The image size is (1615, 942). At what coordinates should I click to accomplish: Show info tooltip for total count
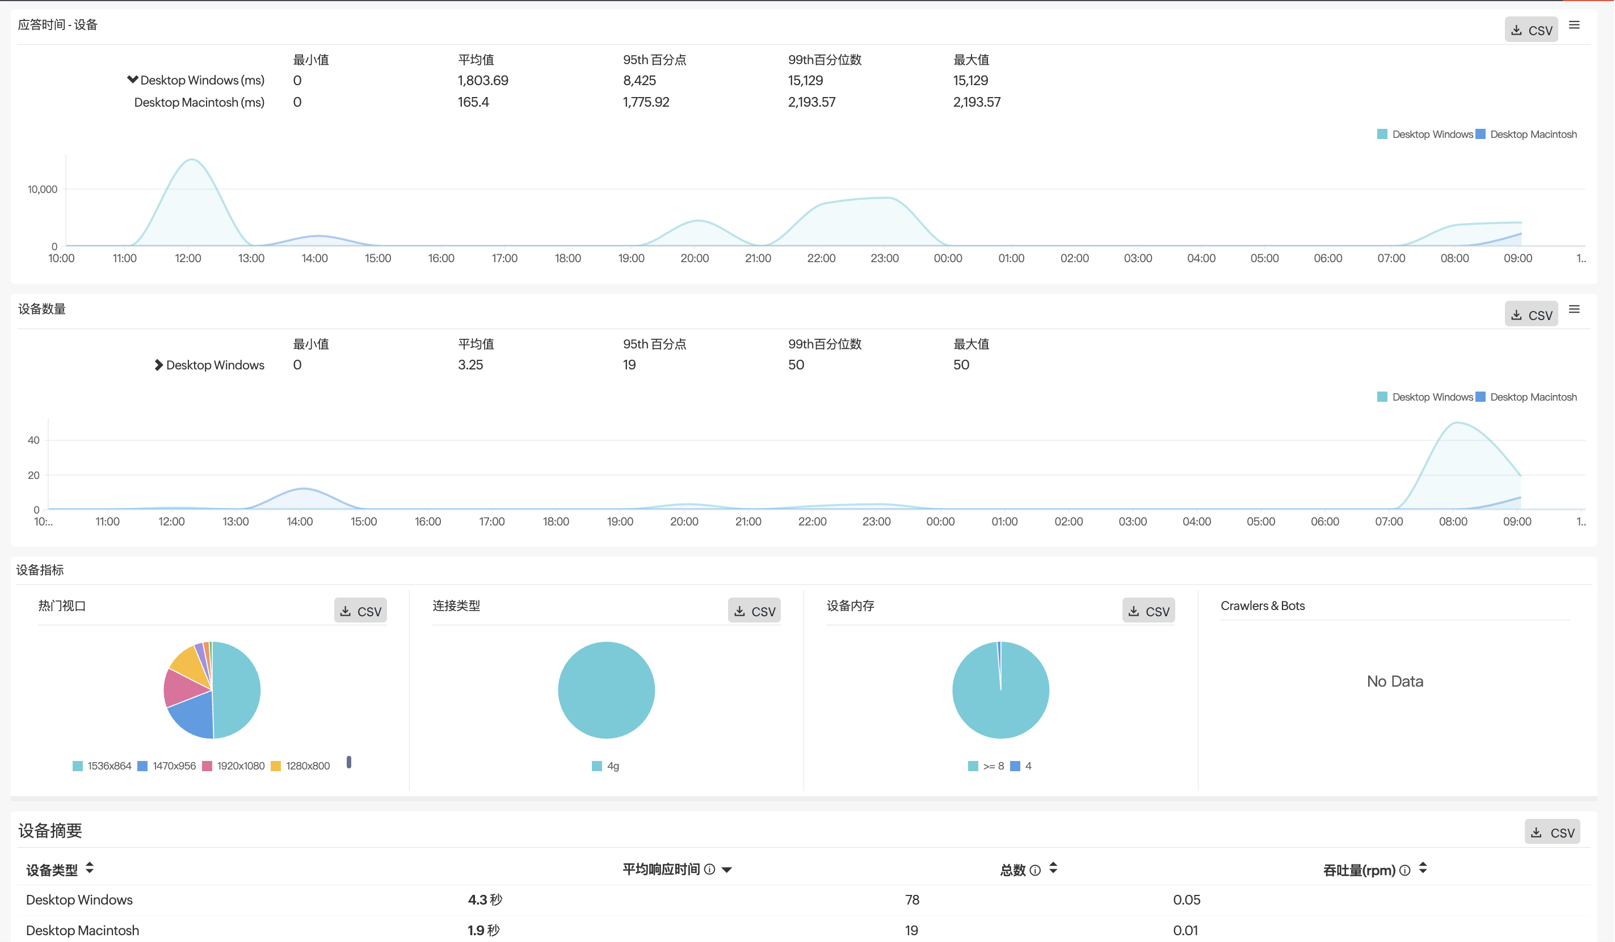click(1036, 870)
